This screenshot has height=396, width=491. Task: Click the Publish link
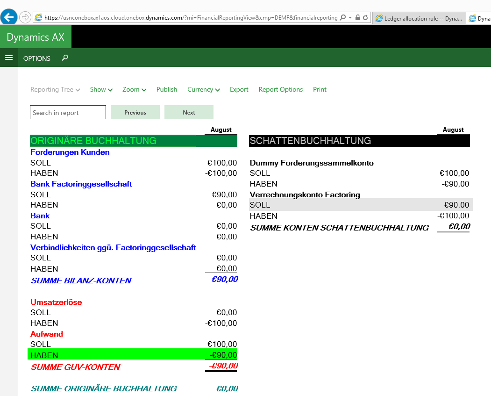tap(167, 89)
